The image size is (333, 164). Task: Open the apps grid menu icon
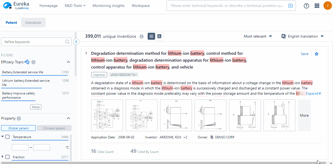pyautogui.click(x=317, y=6)
